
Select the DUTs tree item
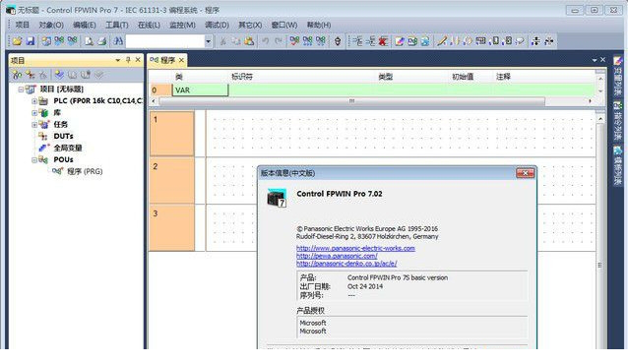pos(63,136)
